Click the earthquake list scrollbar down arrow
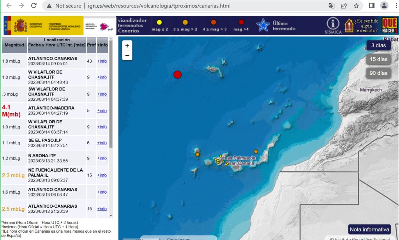Viewport: 399px width, 240px height. (x=111, y=215)
